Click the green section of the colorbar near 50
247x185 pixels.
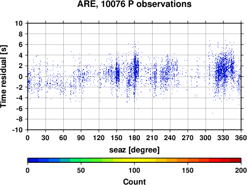point(81,160)
